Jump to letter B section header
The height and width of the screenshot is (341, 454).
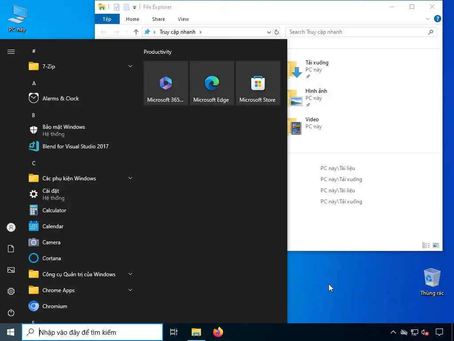[33, 115]
